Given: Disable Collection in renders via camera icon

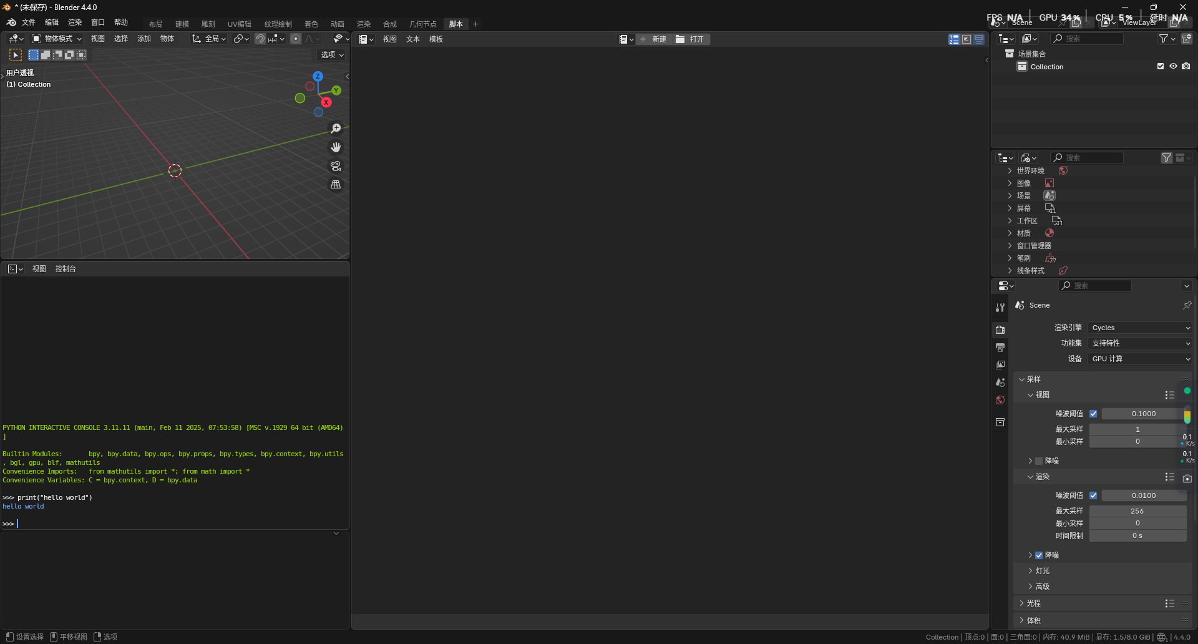Looking at the screenshot, I should pos(1186,66).
